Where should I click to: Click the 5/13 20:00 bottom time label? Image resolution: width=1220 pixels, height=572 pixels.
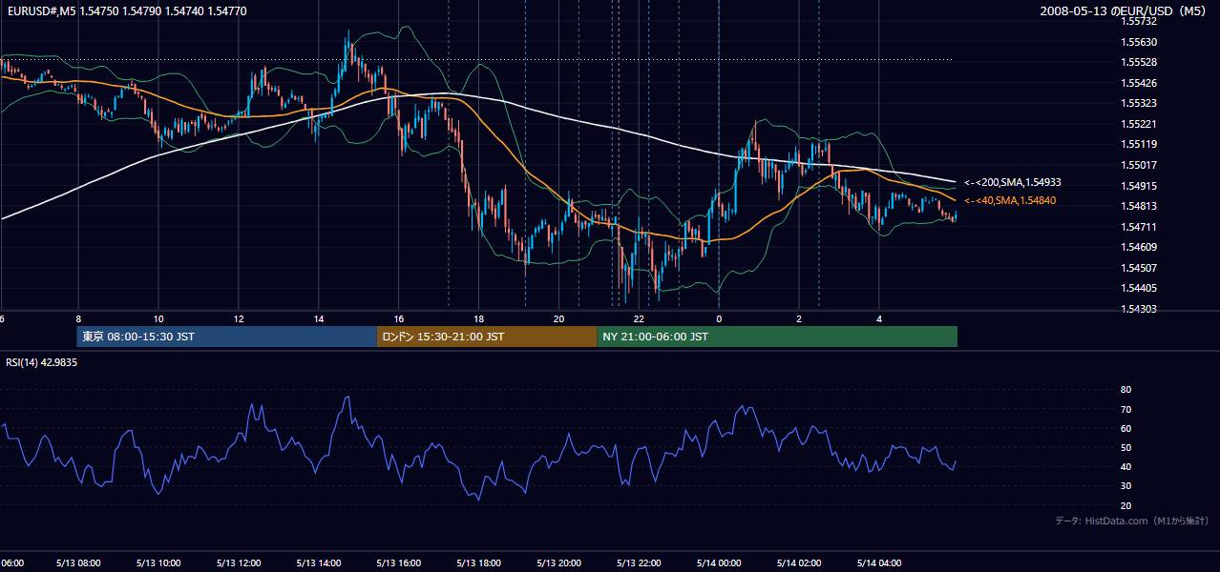coord(559,562)
